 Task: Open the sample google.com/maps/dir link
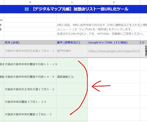(x=114, y=51)
